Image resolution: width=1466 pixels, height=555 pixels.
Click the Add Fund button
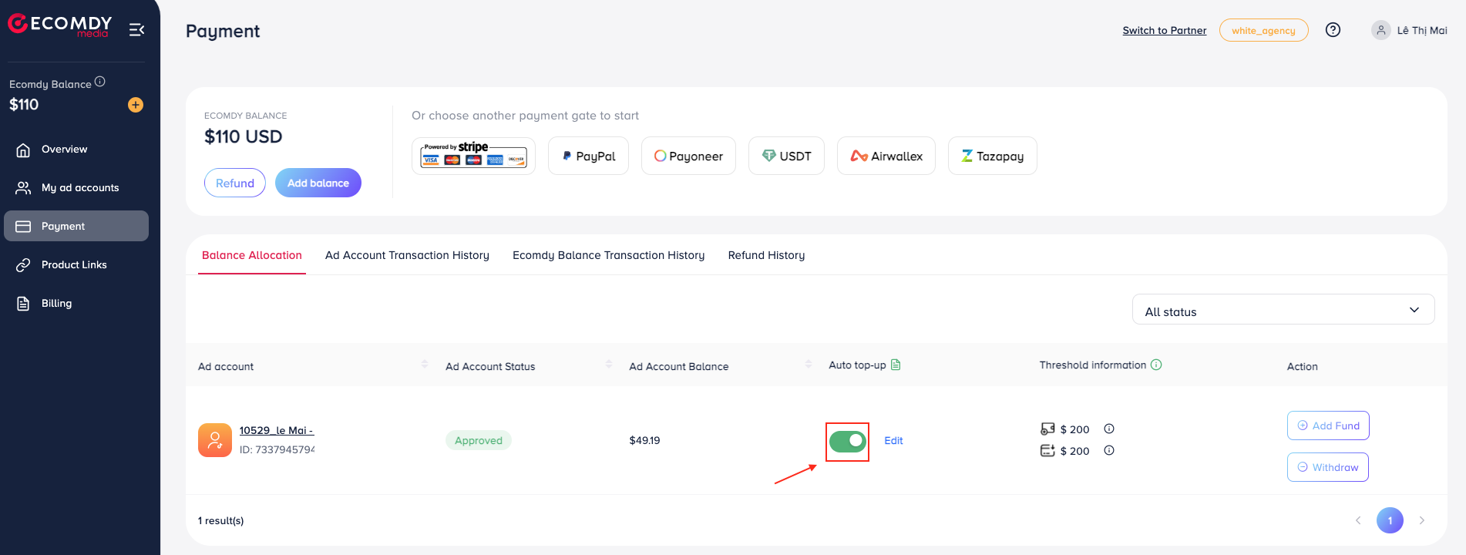[x=1328, y=425]
